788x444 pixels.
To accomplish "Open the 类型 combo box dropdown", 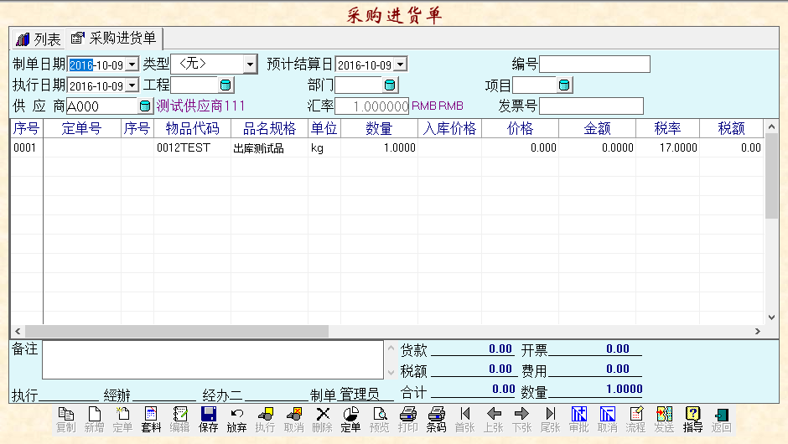I will point(250,65).
